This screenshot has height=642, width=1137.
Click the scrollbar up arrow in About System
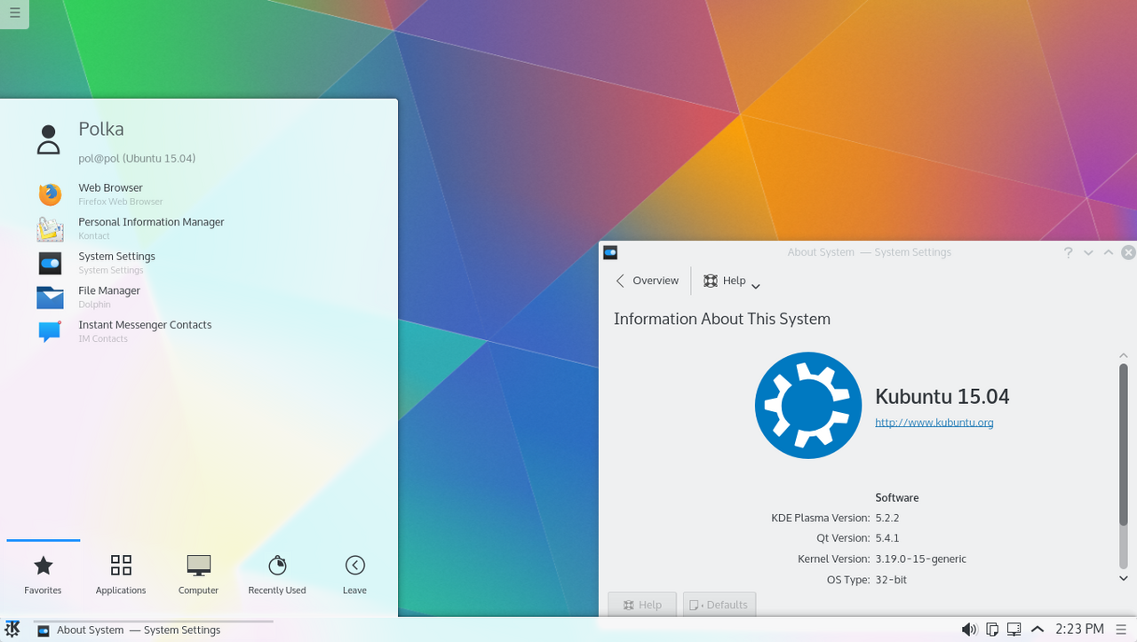coord(1124,355)
